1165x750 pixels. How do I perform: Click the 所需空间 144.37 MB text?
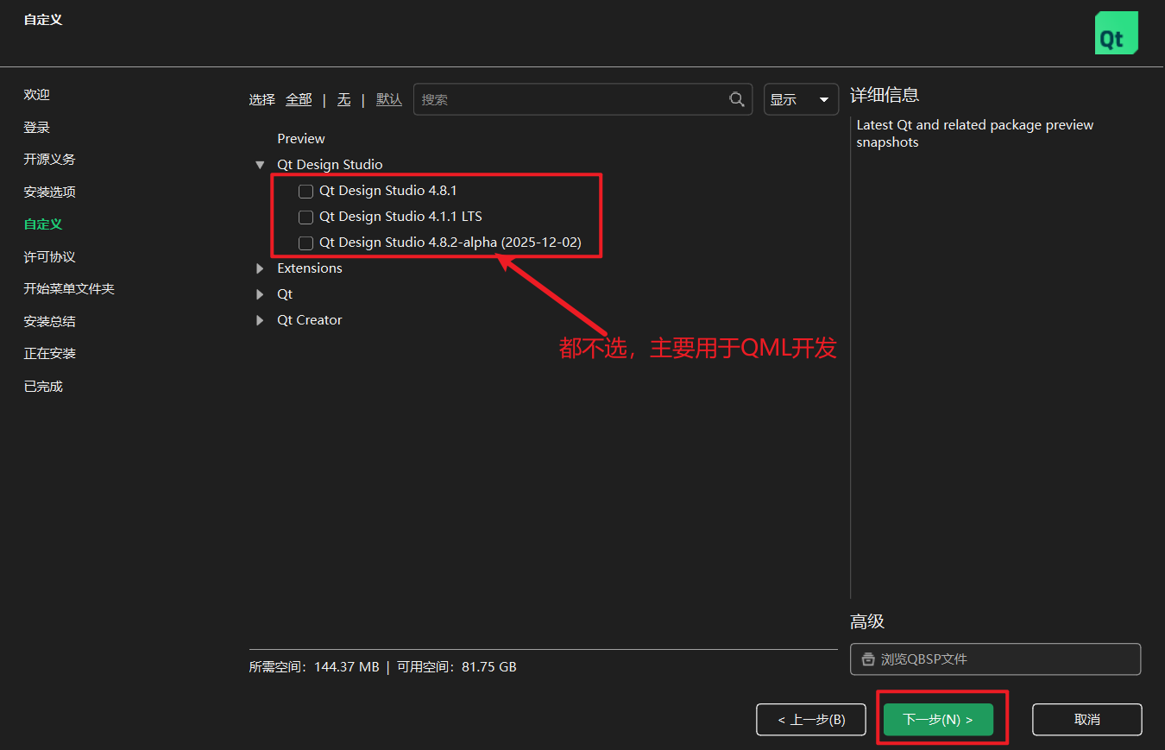314,667
